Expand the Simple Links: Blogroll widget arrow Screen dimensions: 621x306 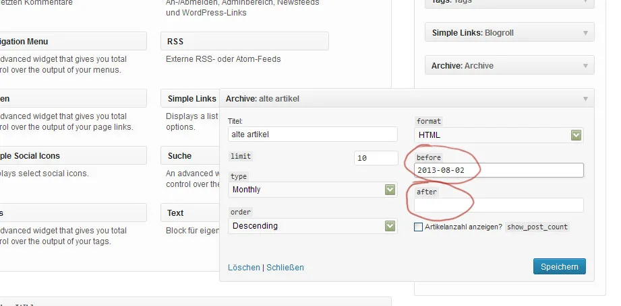pos(585,33)
